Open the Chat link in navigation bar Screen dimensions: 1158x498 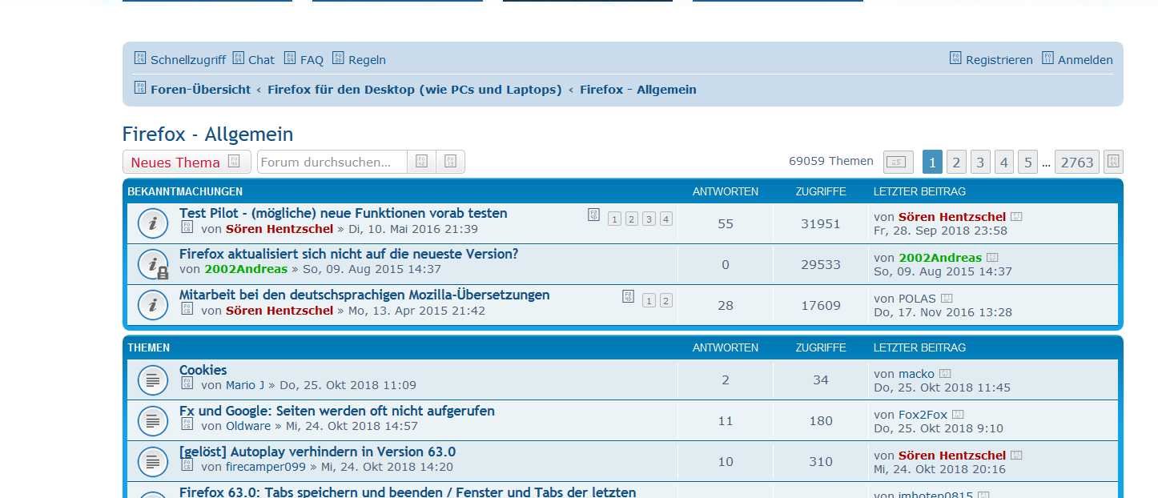pos(253,59)
